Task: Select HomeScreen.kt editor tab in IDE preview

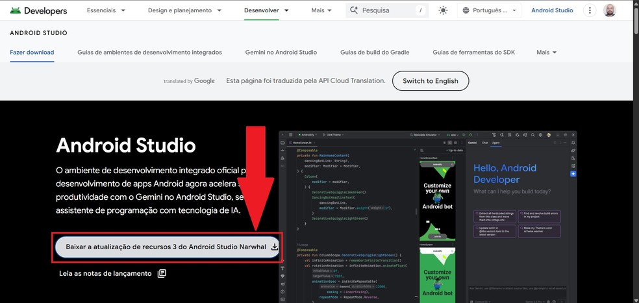Action: click(x=303, y=143)
